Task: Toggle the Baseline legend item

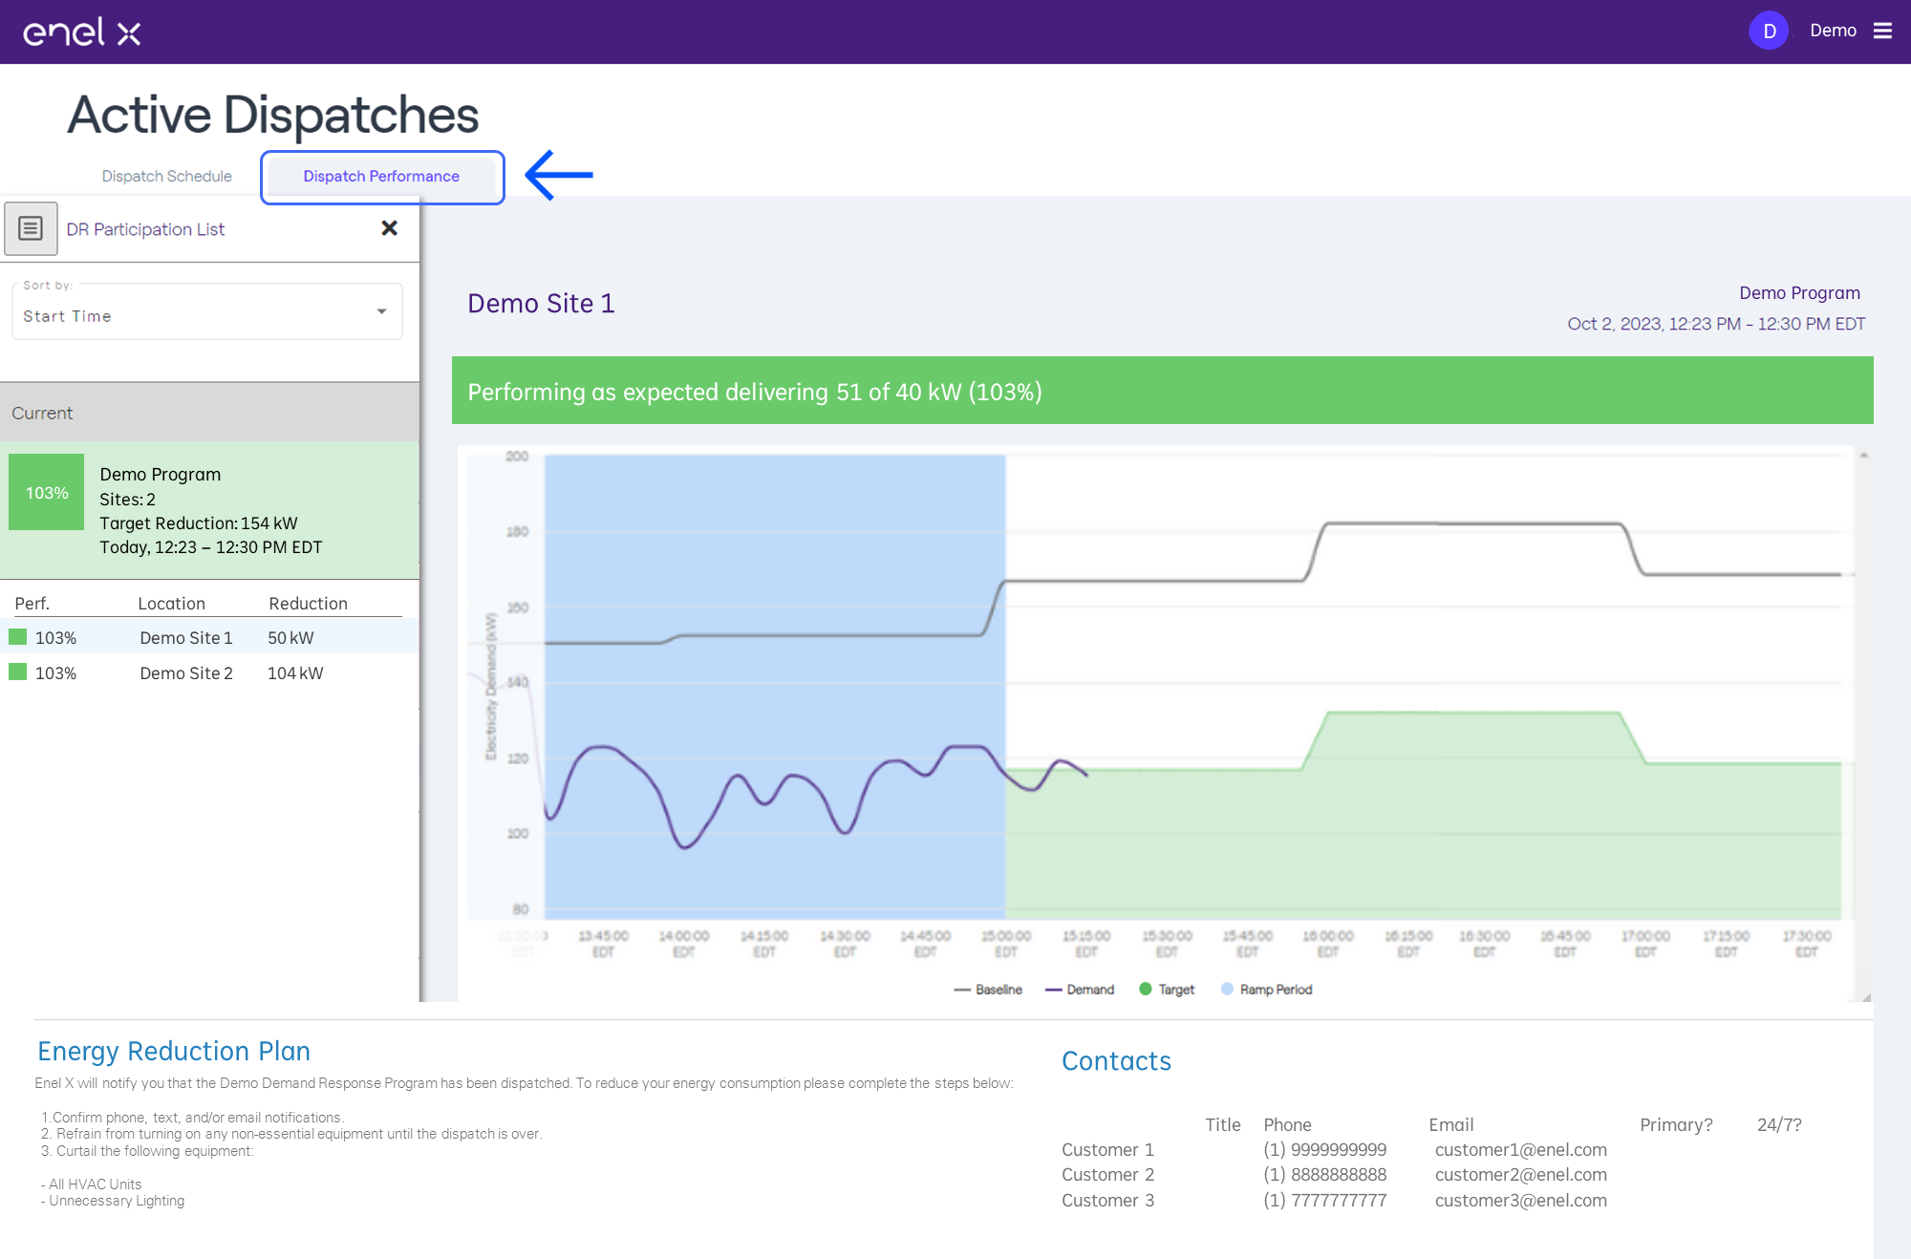Action: (988, 990)
